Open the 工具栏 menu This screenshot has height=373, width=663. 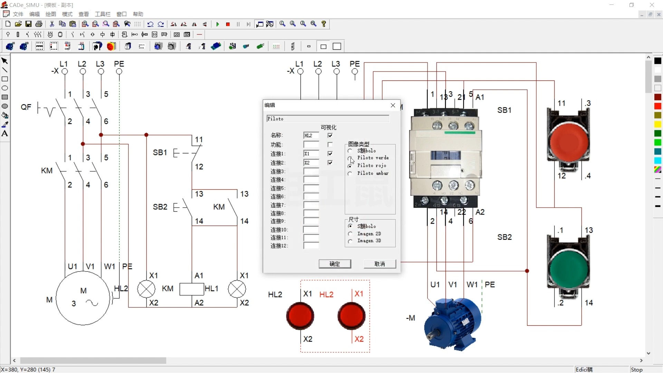pos(103,14)
